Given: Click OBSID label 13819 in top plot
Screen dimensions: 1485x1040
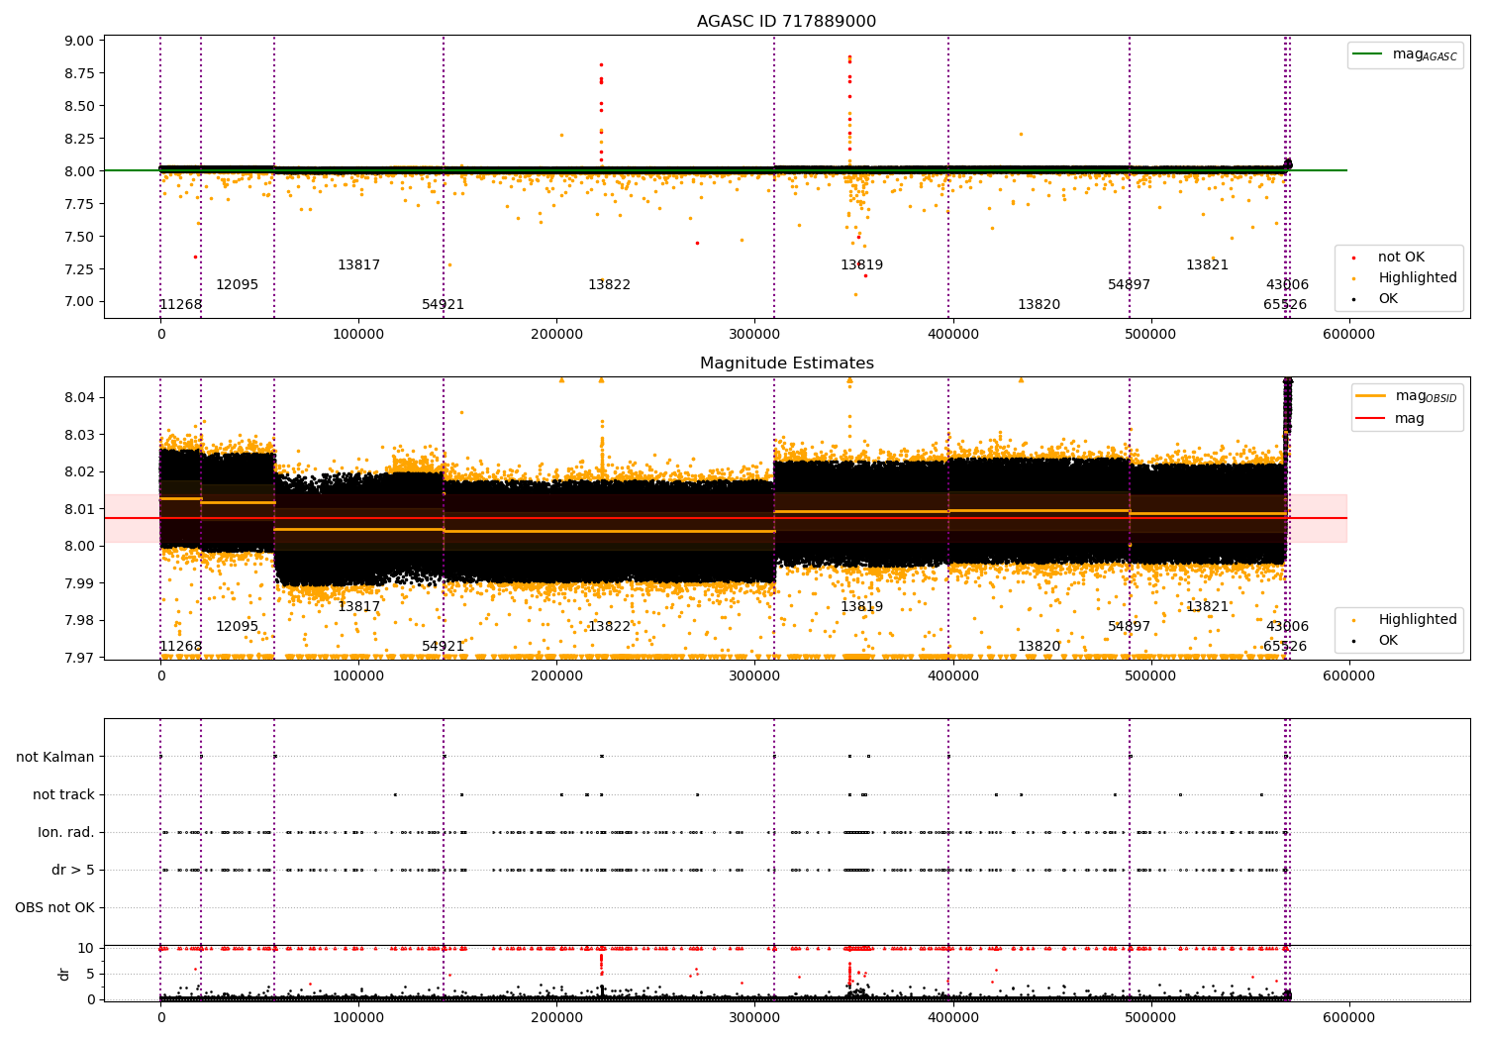Looking at the screenshot, I should point(861,265).
